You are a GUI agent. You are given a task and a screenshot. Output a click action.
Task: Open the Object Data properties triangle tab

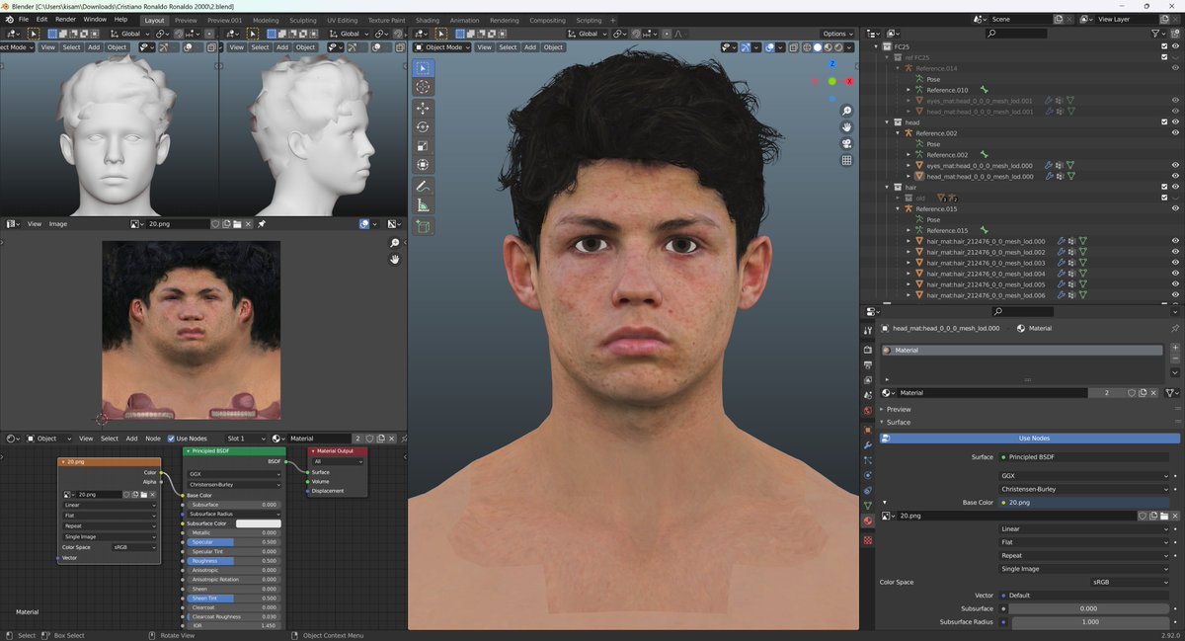pos(868,505)
